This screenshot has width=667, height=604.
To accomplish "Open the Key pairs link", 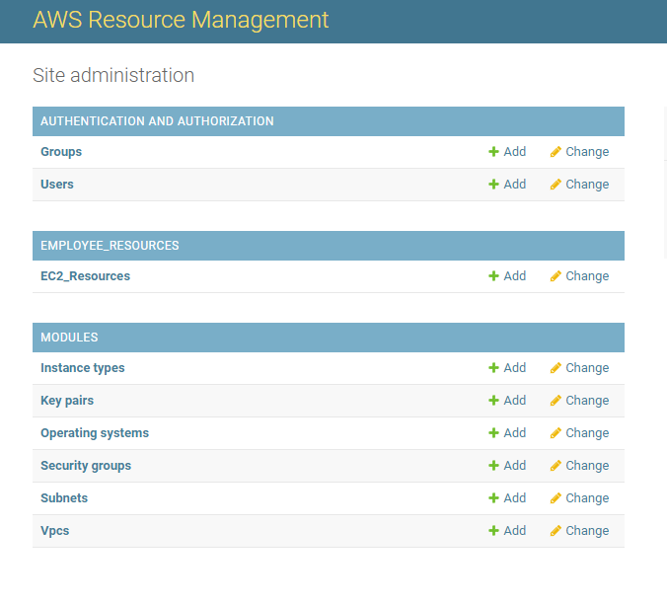I will coord(67,401).
